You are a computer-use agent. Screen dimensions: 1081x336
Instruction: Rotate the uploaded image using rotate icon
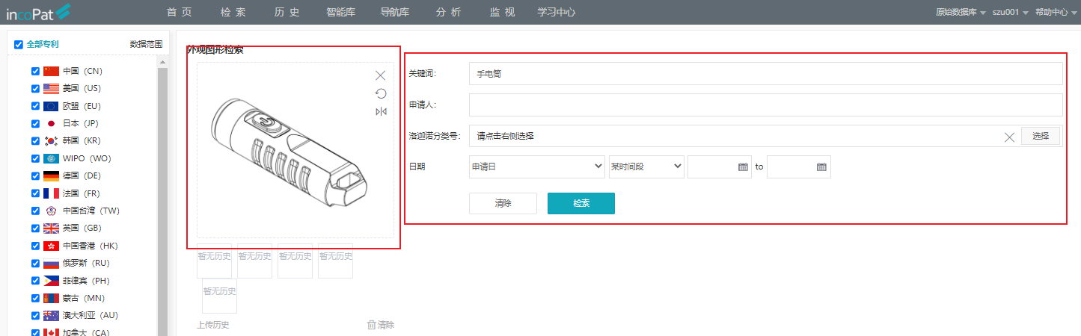pyautogui.click(x=381, y=93)
